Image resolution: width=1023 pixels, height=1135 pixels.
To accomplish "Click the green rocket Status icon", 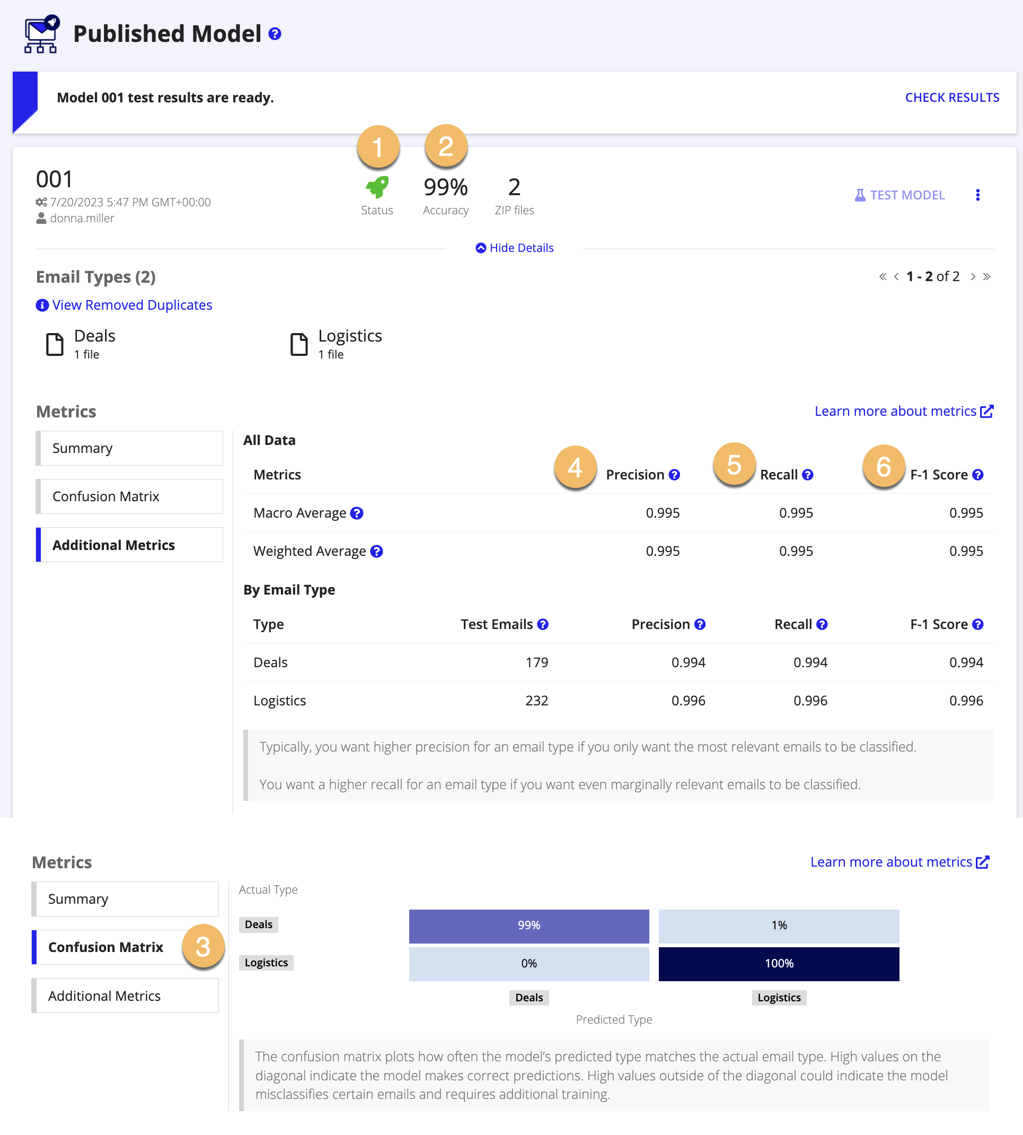I will [377, 187].
